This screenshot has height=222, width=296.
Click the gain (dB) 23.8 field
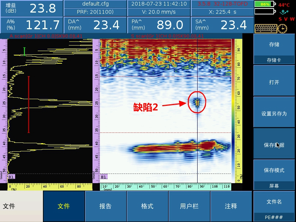(x=31, y=8)
